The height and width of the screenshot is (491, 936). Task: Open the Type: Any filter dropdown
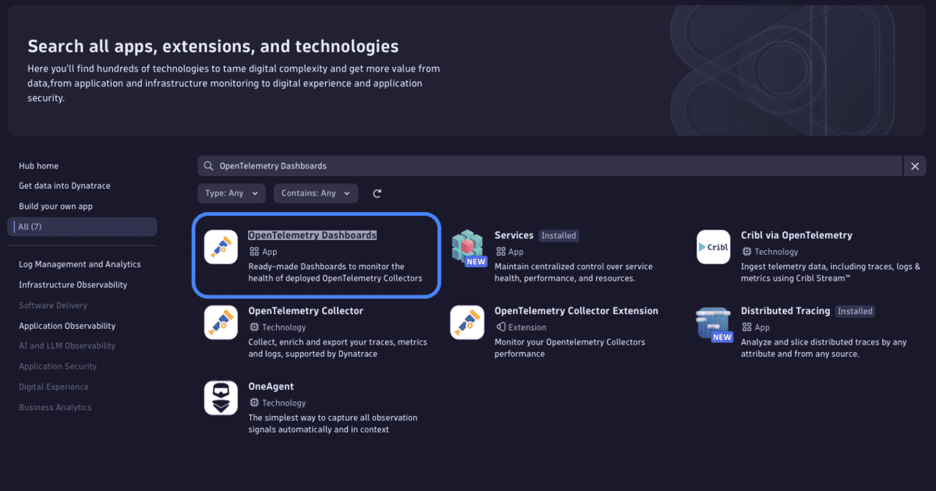tap(231, 193)
